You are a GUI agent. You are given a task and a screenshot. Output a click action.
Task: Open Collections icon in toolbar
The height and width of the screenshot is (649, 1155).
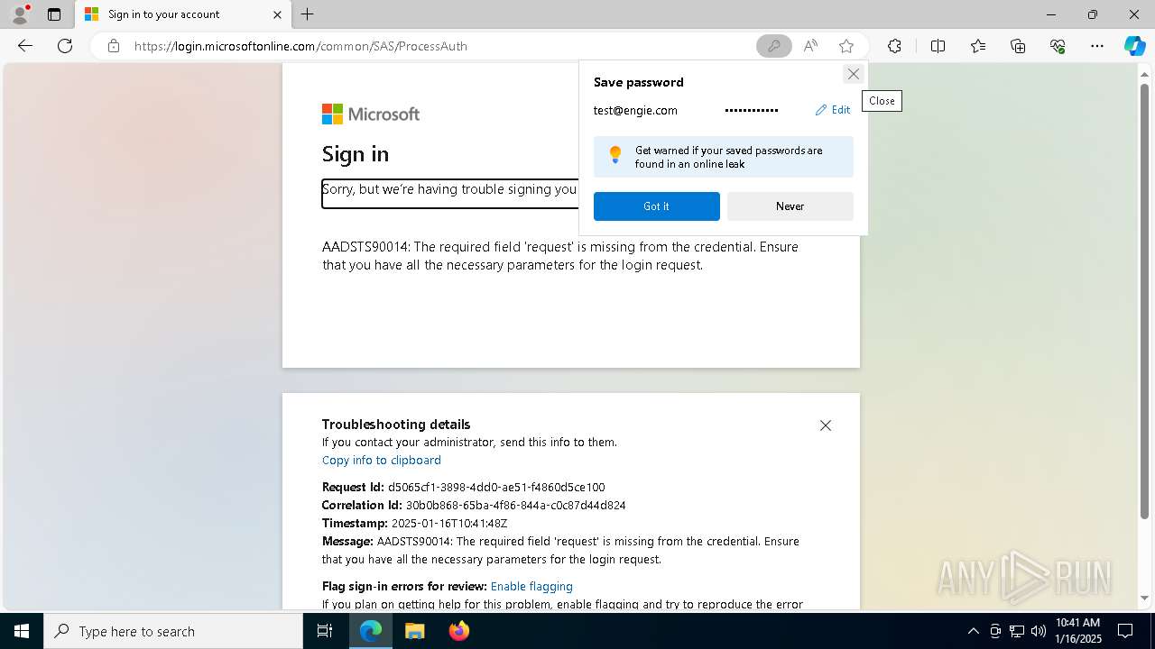coord(1018,46)
